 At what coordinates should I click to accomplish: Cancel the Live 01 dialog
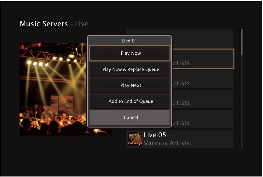(129, 118)
